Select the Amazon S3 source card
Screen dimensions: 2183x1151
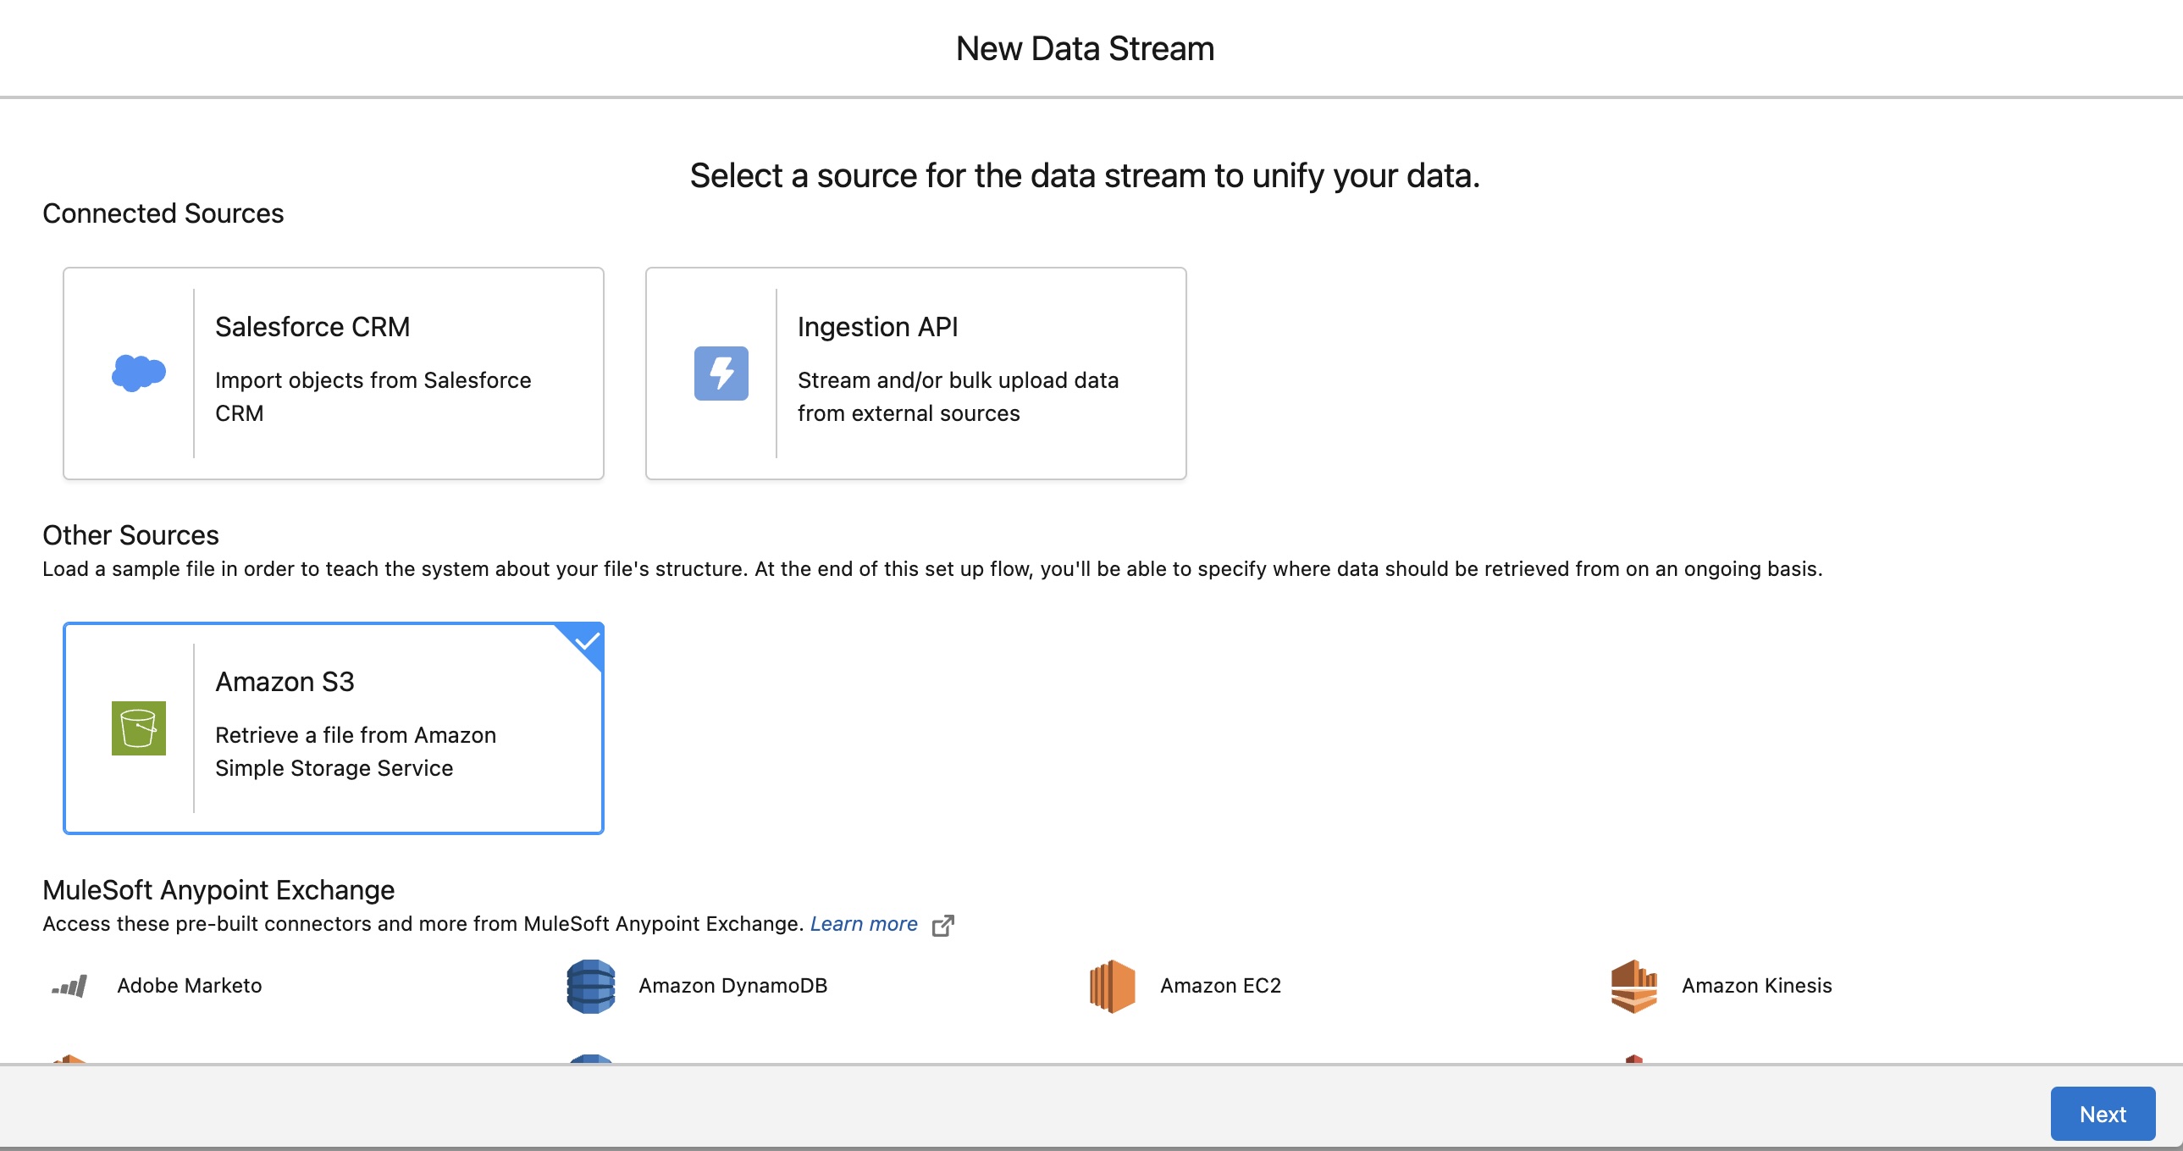coord(333,728)
